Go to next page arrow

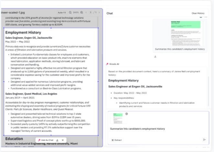pyautogui.click(x=99, y=12)
